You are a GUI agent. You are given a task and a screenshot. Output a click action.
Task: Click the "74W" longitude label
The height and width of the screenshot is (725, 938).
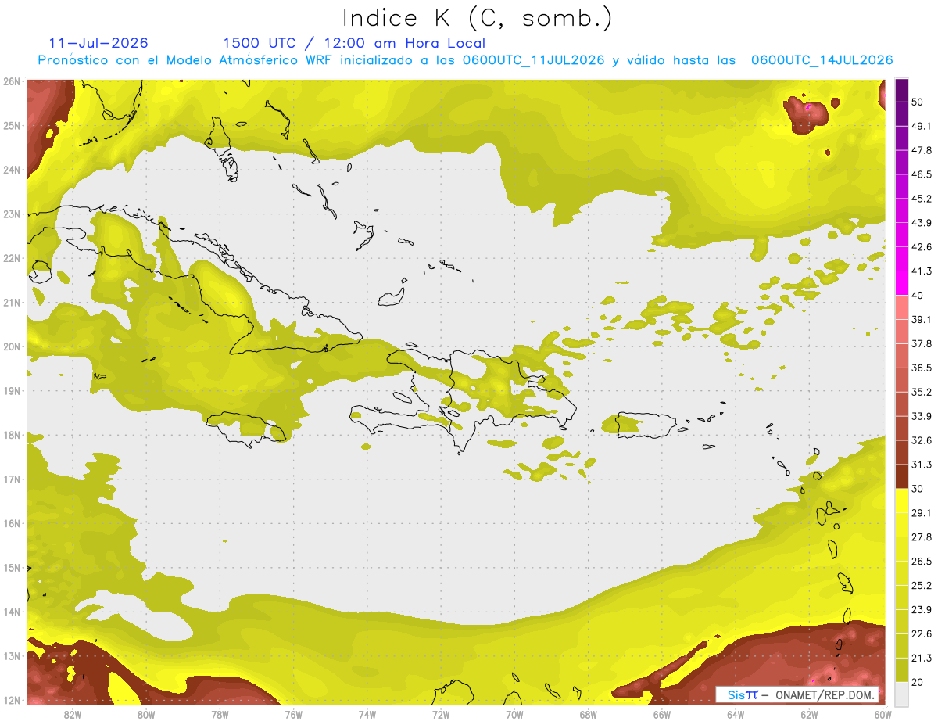[x=367, y=714]
